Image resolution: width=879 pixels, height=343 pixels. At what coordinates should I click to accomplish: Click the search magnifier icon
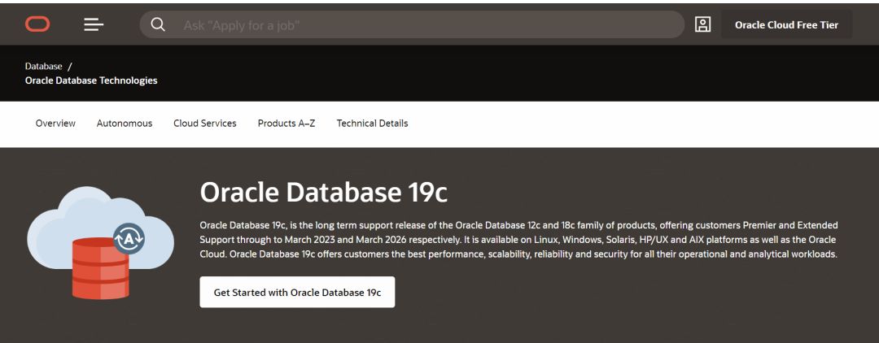(x=158, y=24)
